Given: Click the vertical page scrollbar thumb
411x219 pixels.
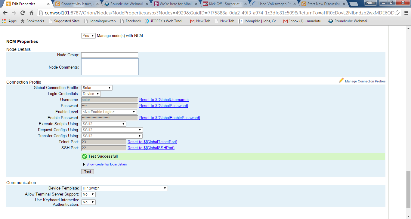Looking at the screenshot, I should click(x=408, y=190).
